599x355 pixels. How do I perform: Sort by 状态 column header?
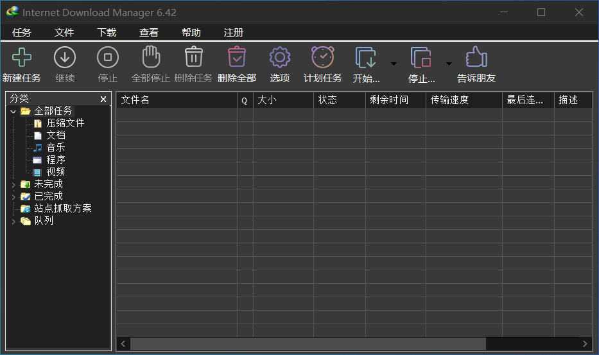coord(339,100)
